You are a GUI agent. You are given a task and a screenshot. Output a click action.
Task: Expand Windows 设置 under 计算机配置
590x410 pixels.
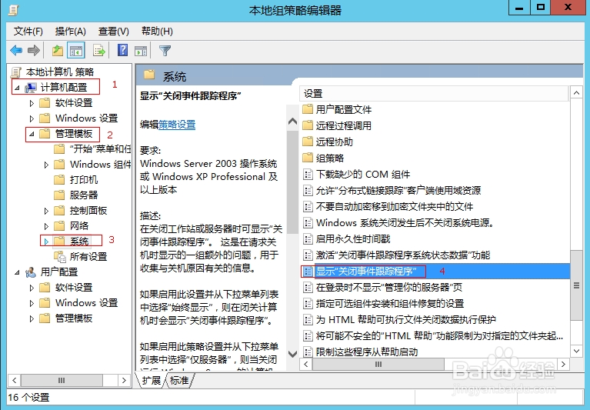coord(32,118)
